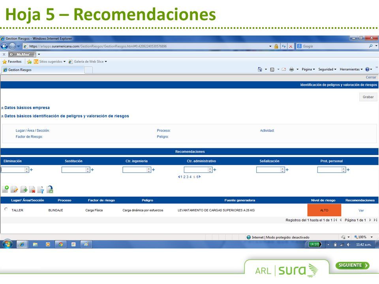The height and width of the screenshot is (284, 379).
Task: Add a Ctr. ingeniería item with its plus icon
Action: coord(154,170)
